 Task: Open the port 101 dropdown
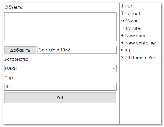pos(60,87)
